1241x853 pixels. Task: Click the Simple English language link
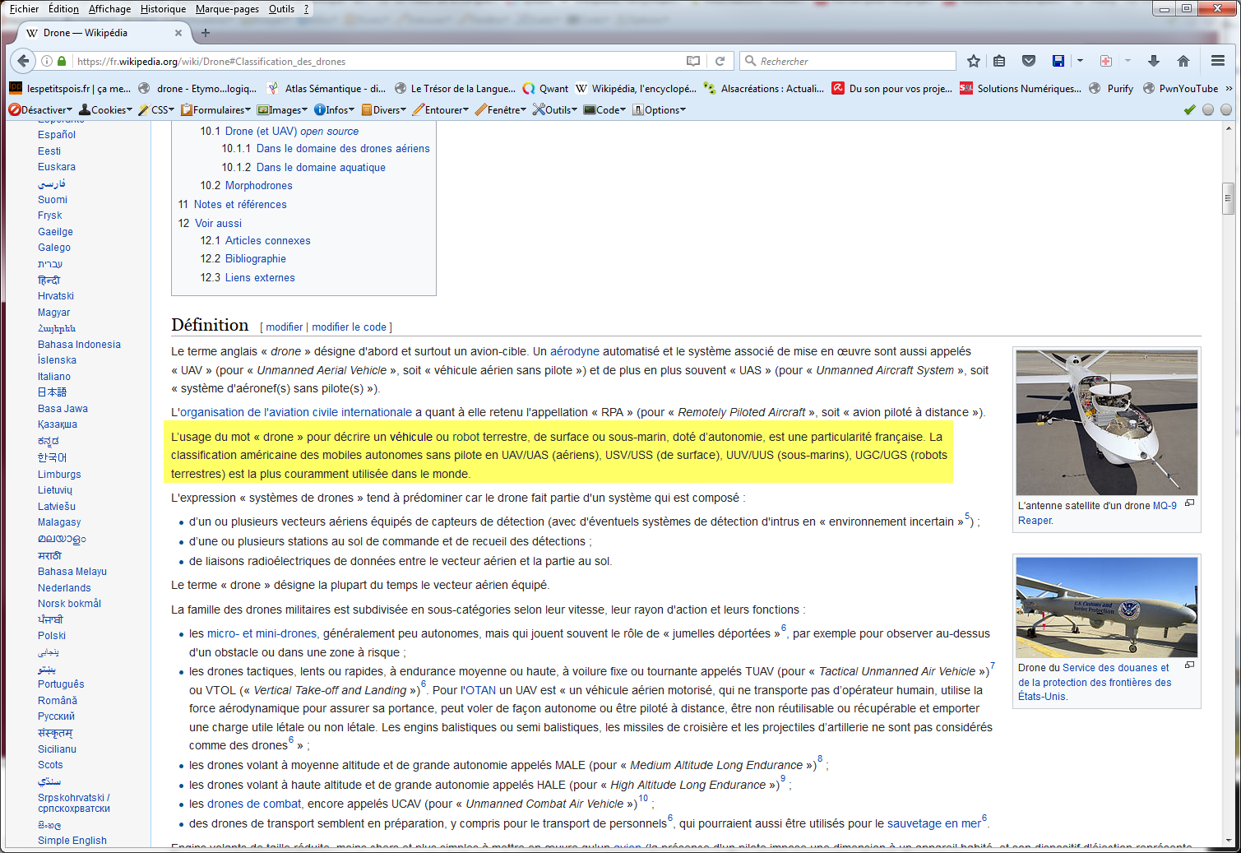[x=72, y=841]
